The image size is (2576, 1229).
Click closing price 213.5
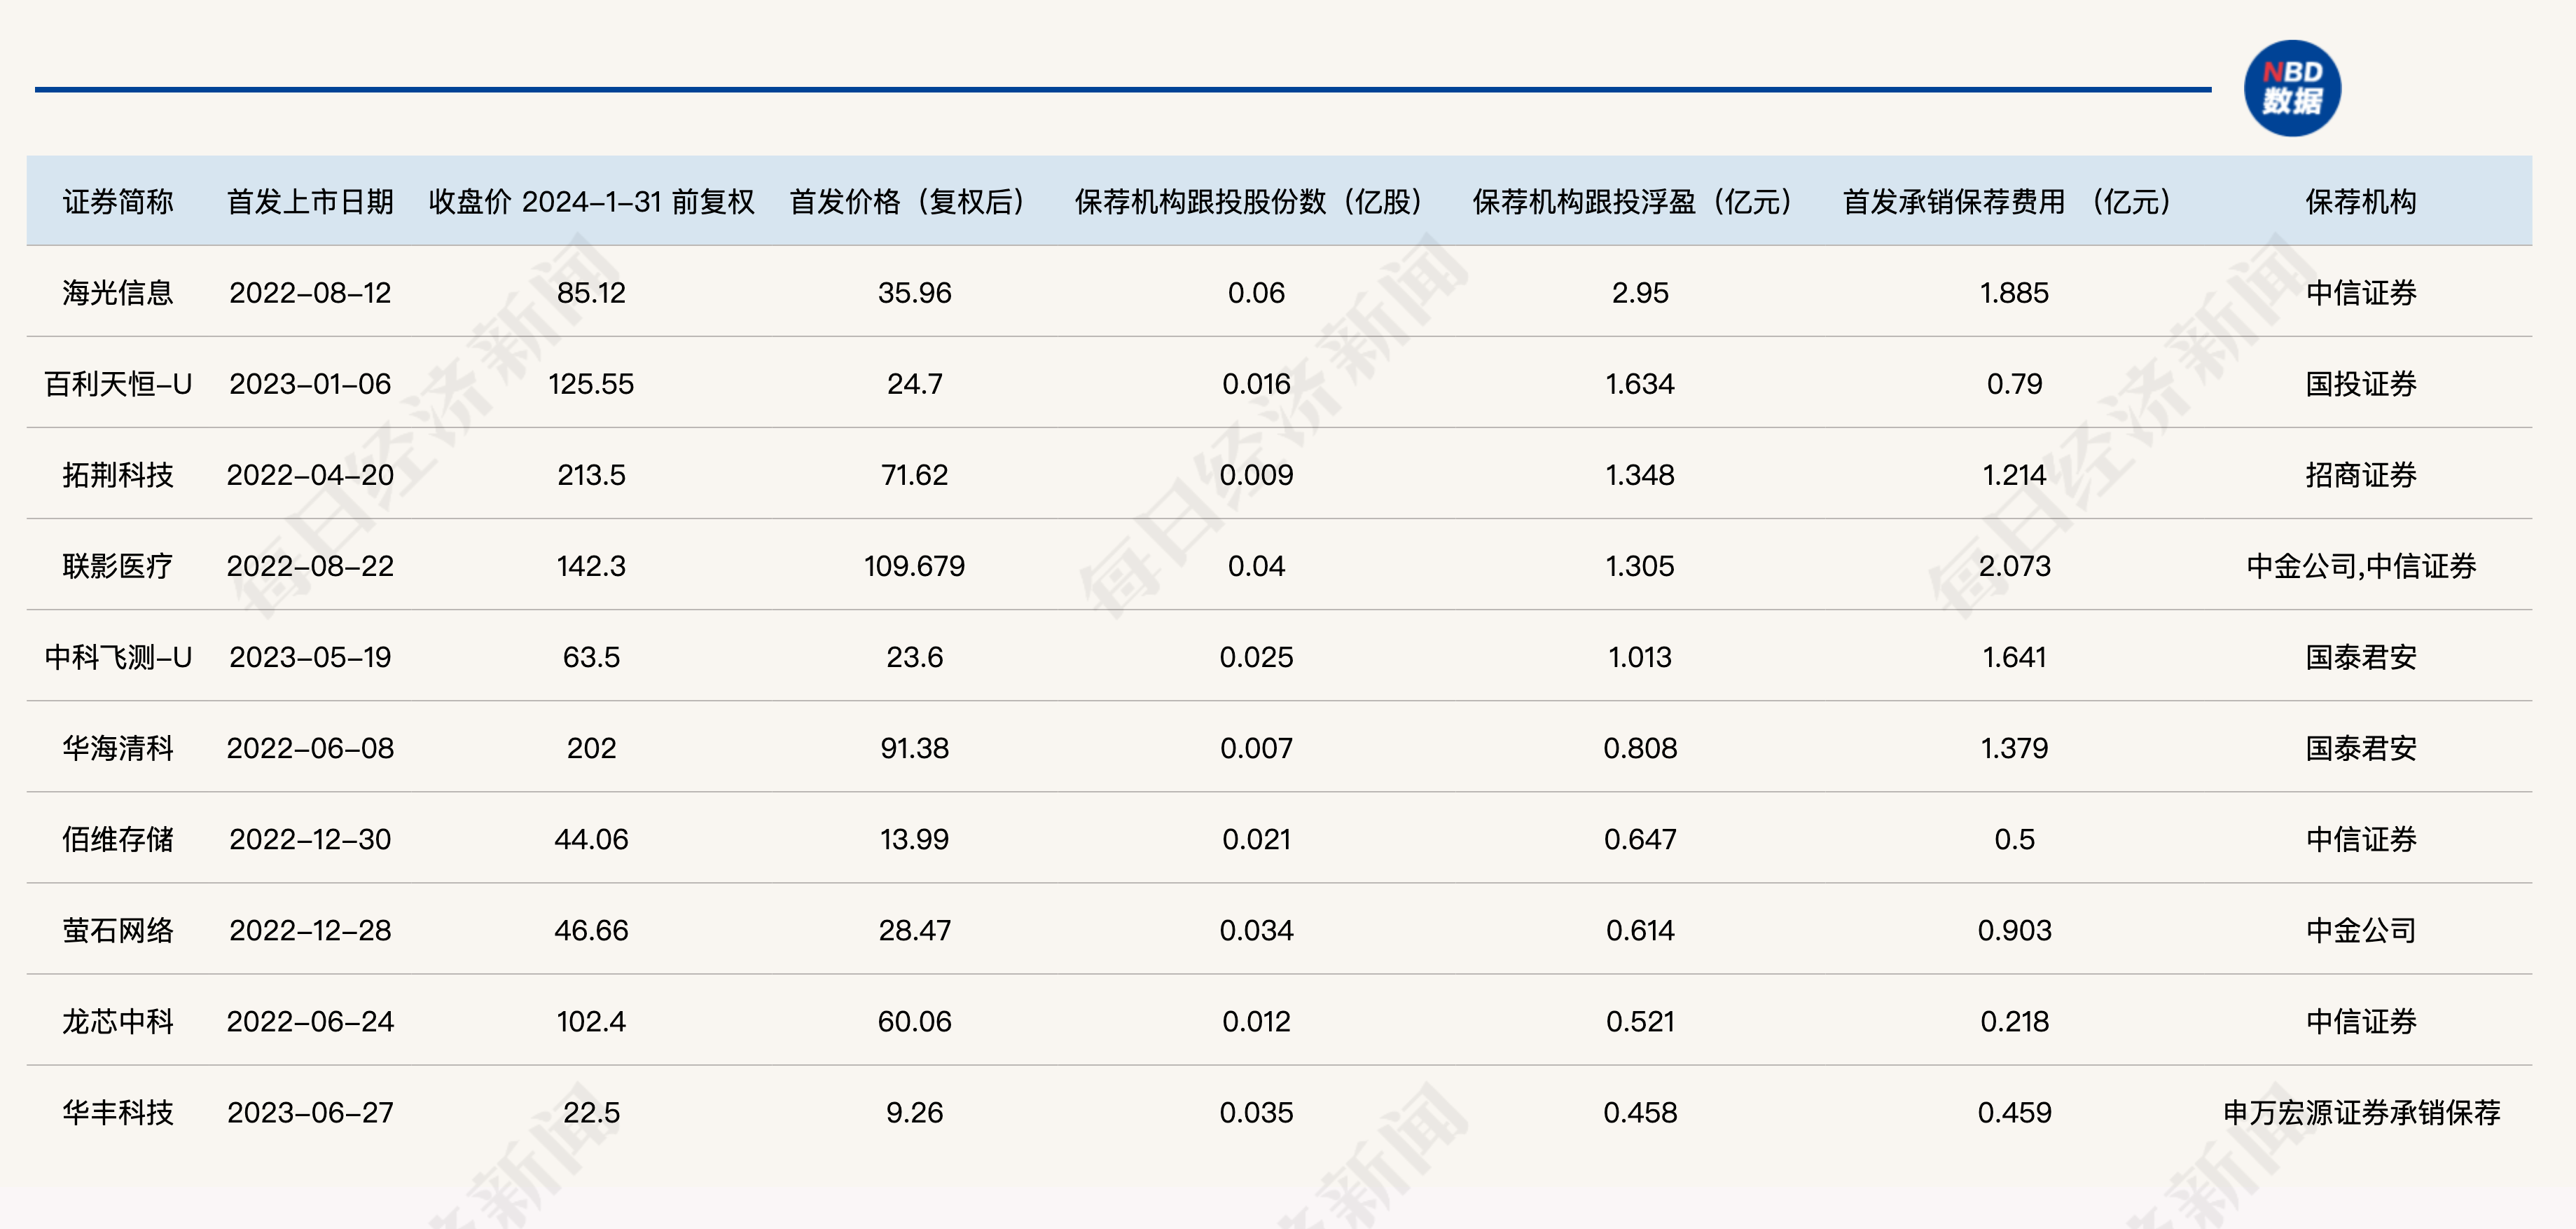591,475
